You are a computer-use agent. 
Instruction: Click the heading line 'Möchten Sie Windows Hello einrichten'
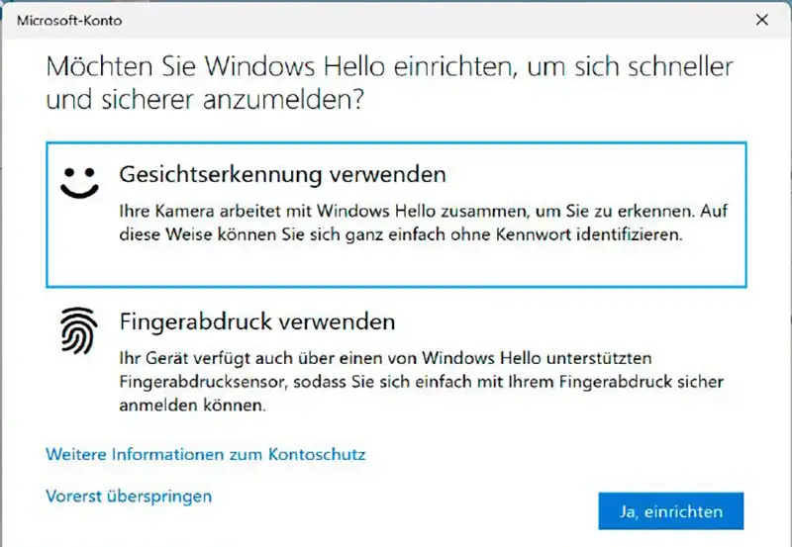click(389, 66)
